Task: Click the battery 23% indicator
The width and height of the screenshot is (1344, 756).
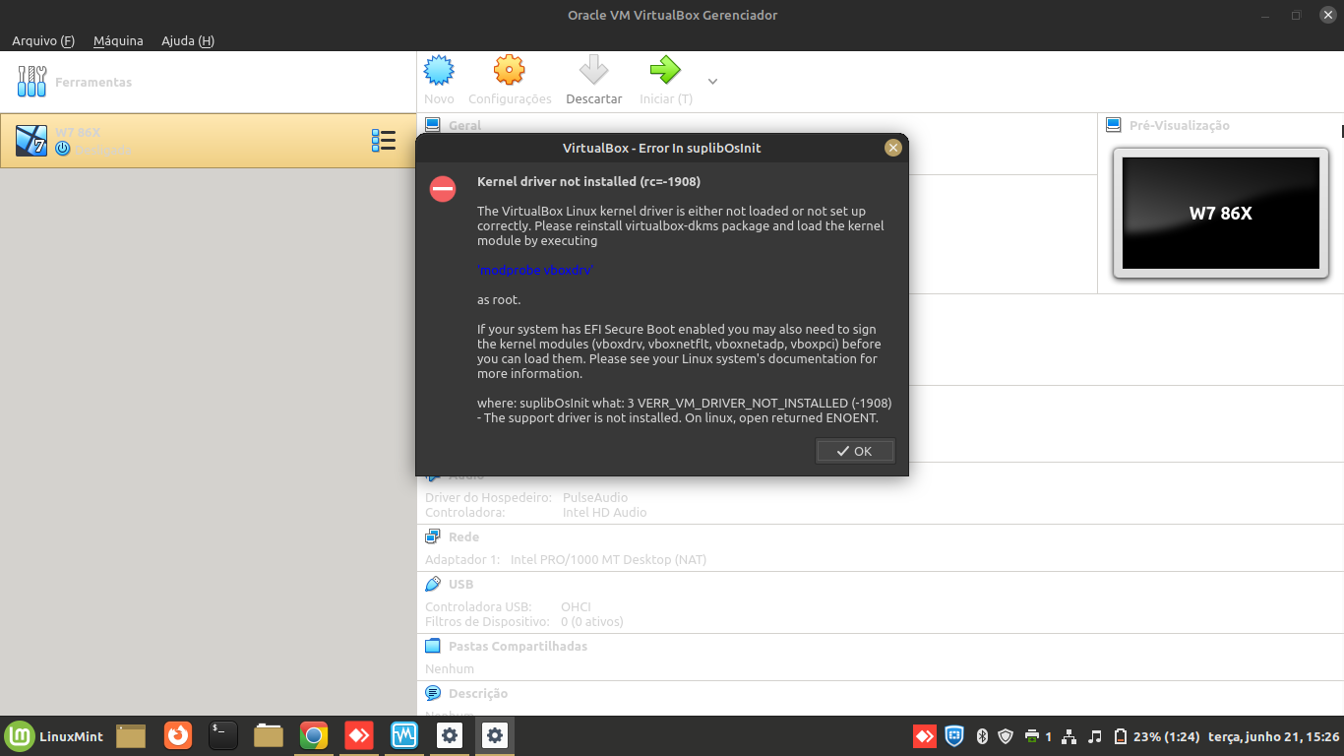Action: 1157,736
